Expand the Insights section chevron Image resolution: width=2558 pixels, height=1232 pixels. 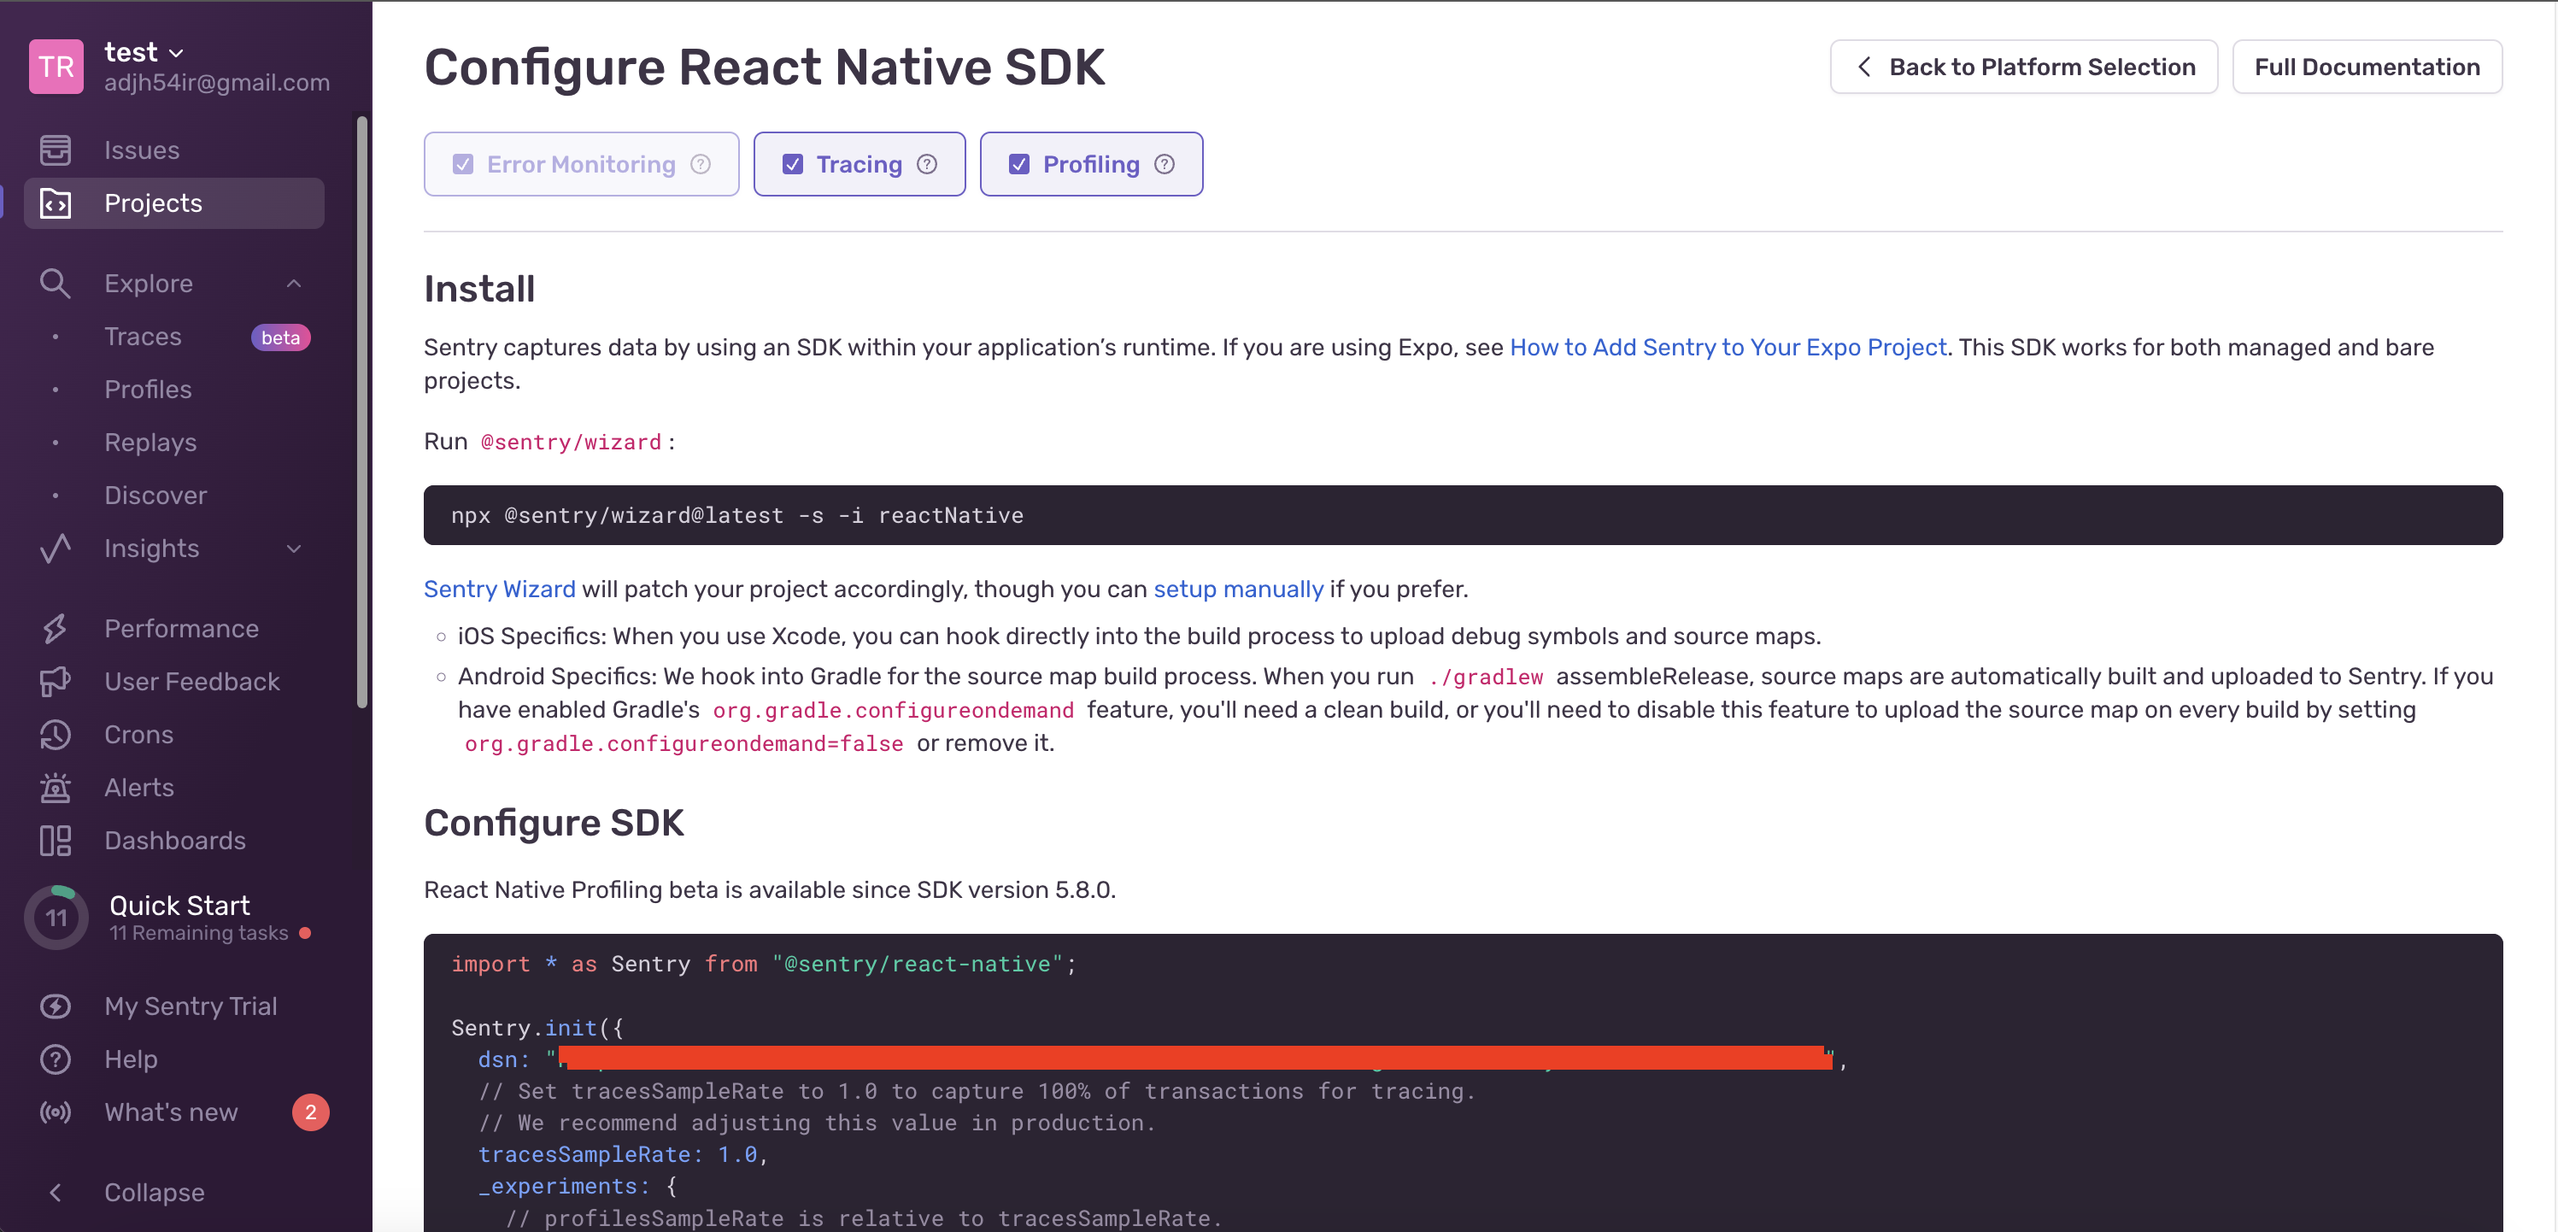(294, 549)
